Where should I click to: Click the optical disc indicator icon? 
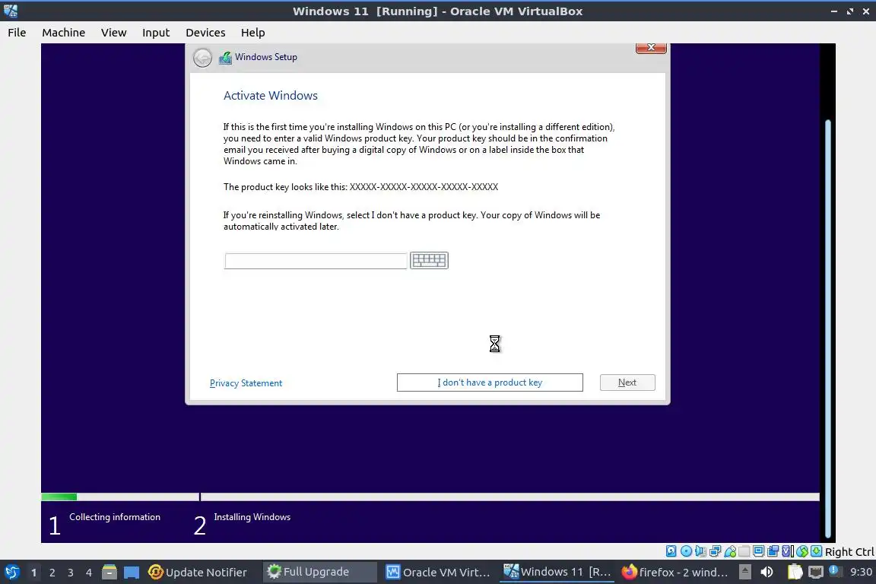(x=686, y=551)
